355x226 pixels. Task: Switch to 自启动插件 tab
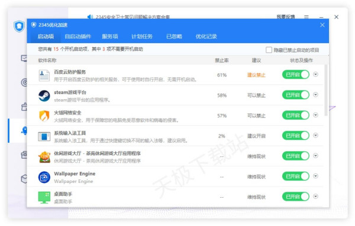click(78, 37)
